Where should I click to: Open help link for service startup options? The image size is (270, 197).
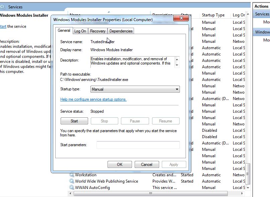[x=93, y=99]
